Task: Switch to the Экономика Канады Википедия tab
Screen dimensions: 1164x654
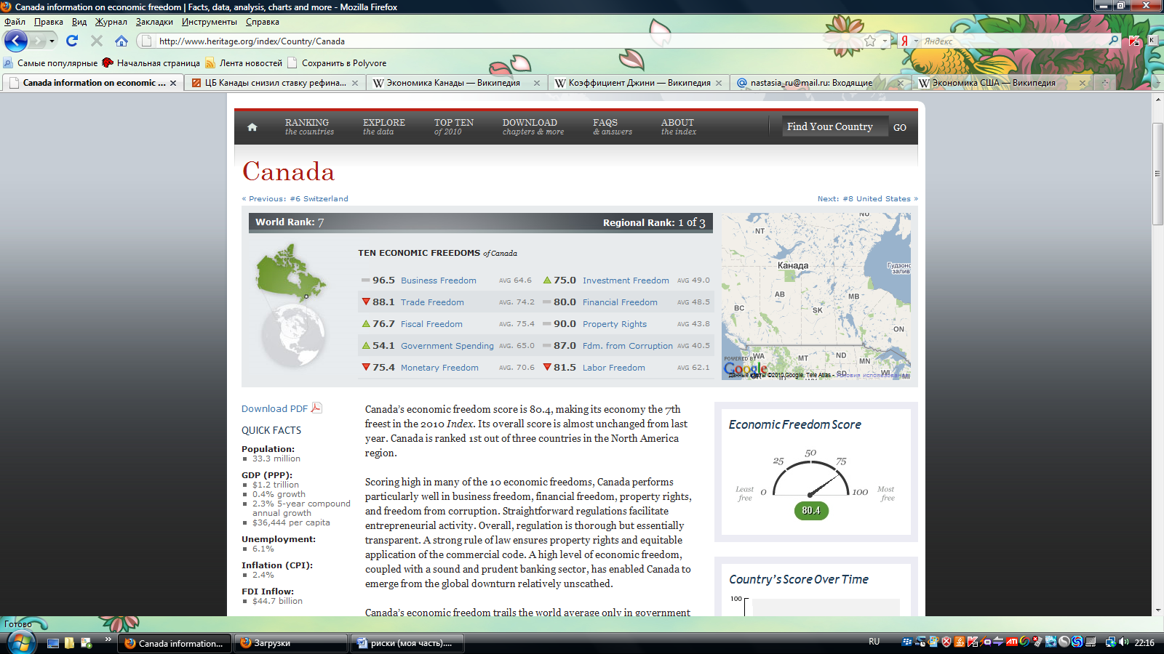Action: click(456, 83)
